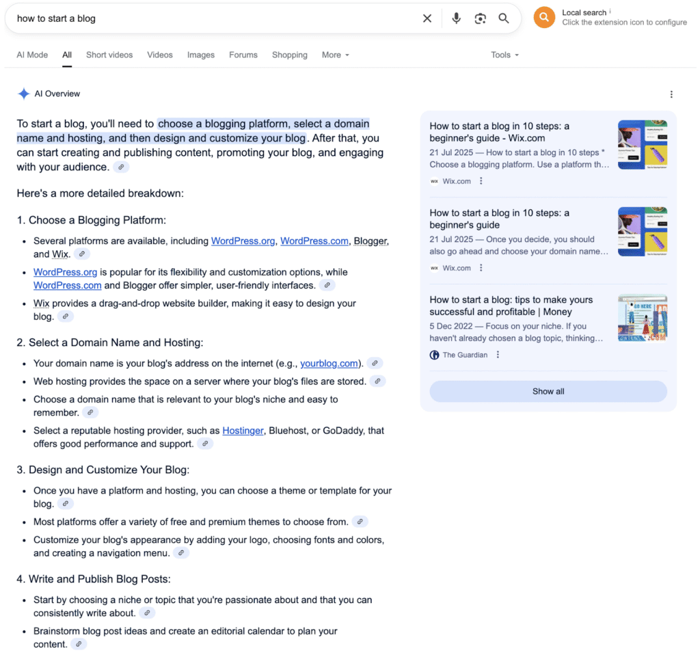The height and width of the screenshot is (655, 700).
Task: Open Guardian article 'tips to make yours successful and profitable'
Action: [x=511, y=306]
